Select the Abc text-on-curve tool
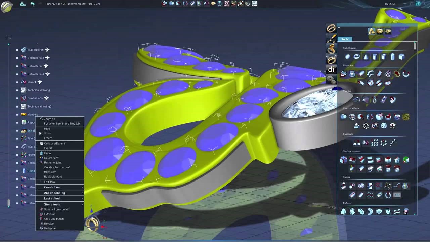The image size is (430, 242). (x=397, y=195)
